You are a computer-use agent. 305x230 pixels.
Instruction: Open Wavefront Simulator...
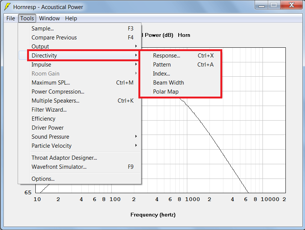pos(80,166)
